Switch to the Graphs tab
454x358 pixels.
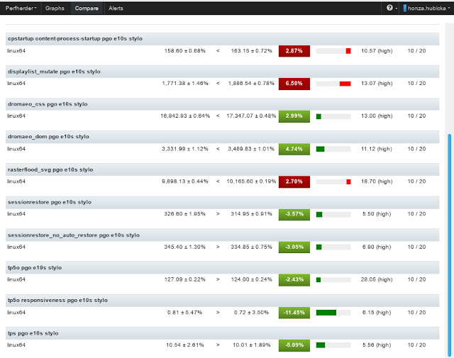(x=55, y=8)
